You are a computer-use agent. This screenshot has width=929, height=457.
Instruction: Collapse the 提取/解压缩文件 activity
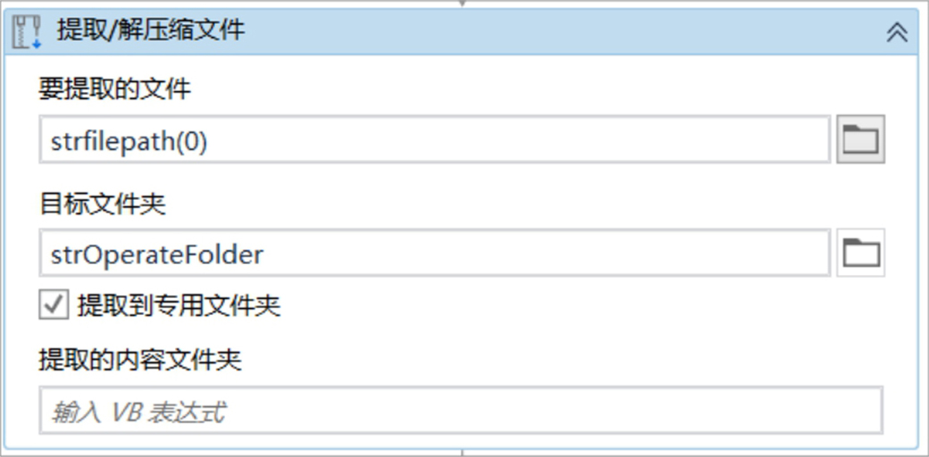point(897,32)
